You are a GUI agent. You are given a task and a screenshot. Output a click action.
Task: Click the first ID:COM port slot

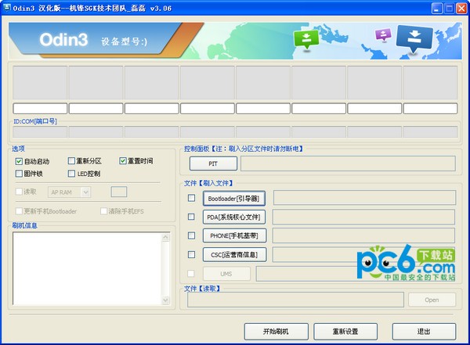40,131
